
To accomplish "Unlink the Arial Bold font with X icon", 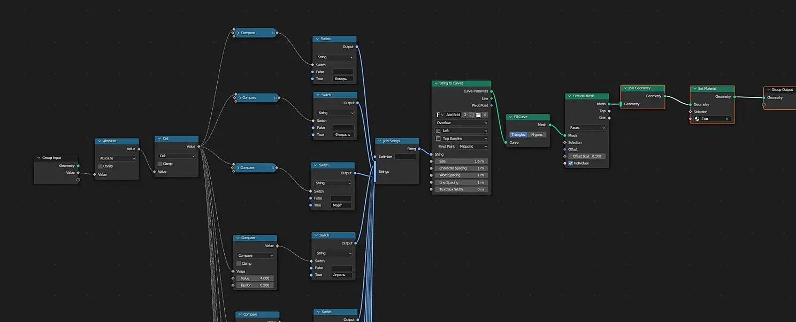I will [485, 115].
